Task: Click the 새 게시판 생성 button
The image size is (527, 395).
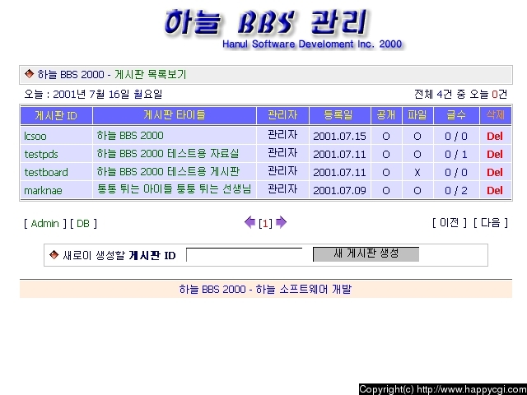Action: [366, 254]
